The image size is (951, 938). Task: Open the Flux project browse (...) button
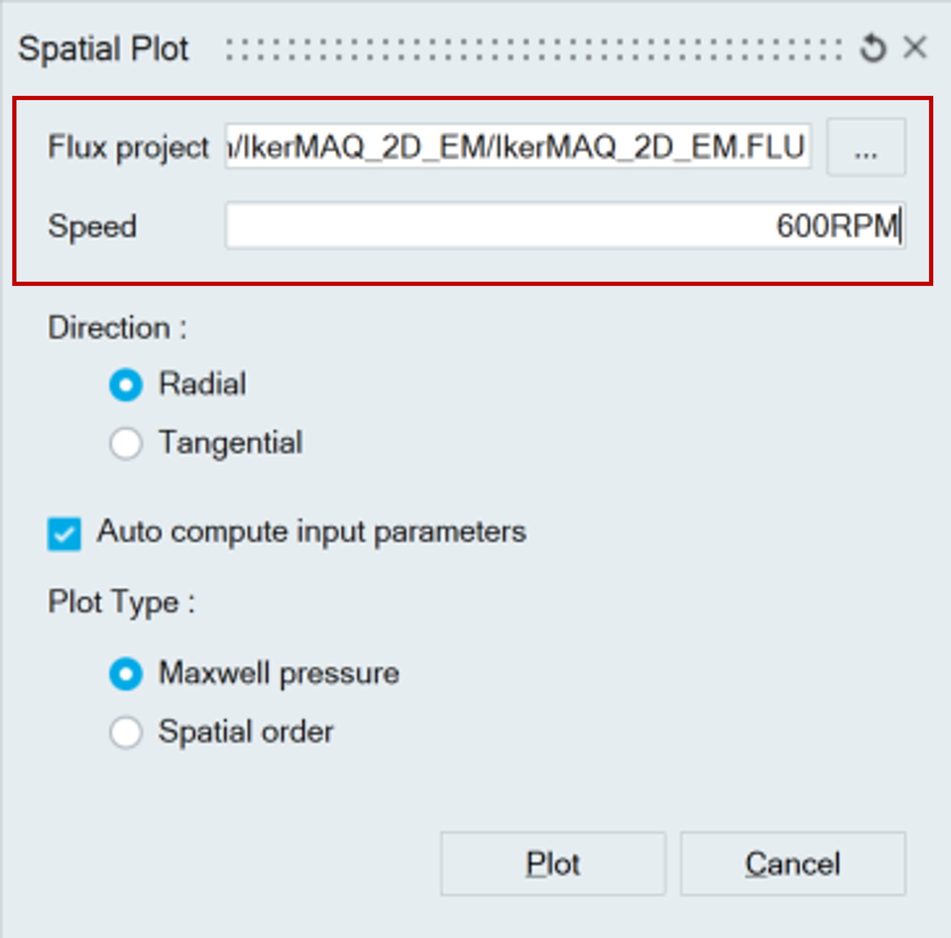click(x=866, y=147)
